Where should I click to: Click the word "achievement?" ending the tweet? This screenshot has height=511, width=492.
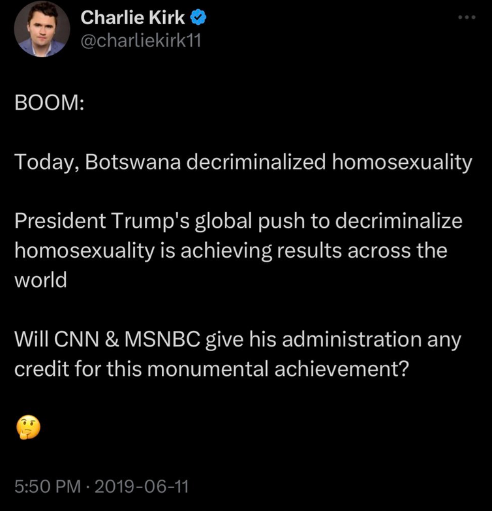tap(341, 369)
